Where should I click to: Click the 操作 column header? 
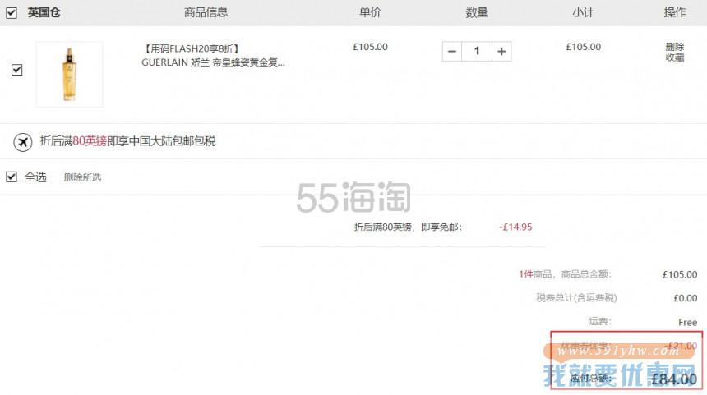(675, 12)
